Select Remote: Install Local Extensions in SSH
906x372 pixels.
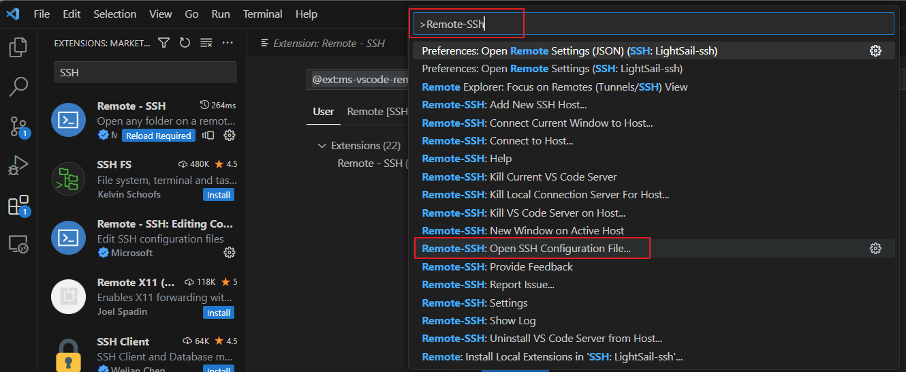point(653,356)
